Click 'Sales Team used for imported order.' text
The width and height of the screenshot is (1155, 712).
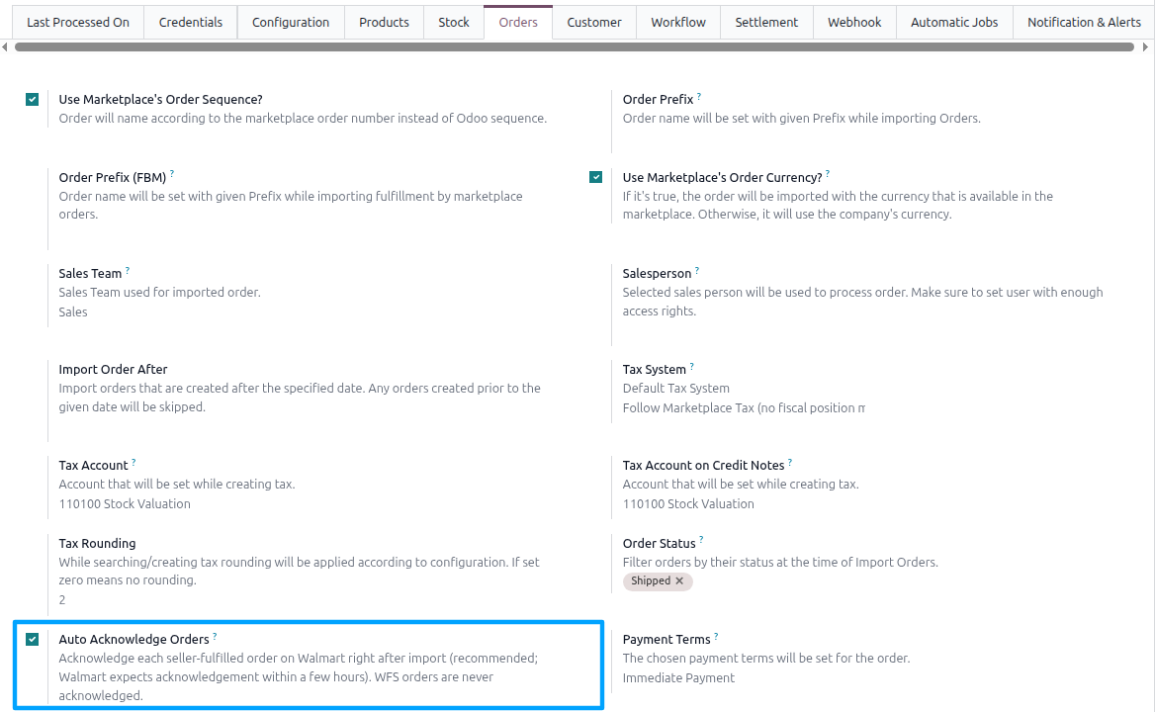pos(160,293)
